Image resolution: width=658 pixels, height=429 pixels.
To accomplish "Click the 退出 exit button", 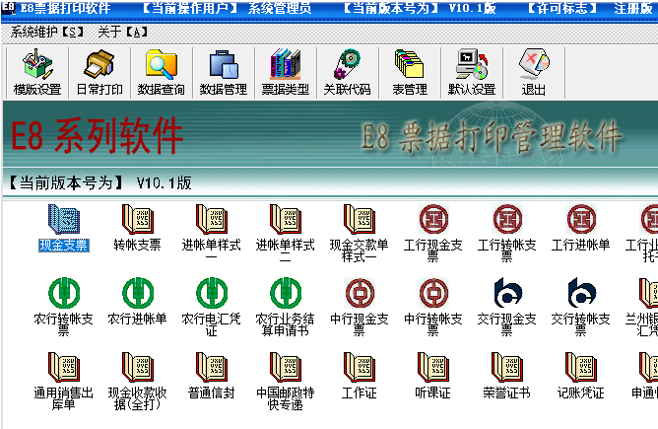I will pos(534,73).
